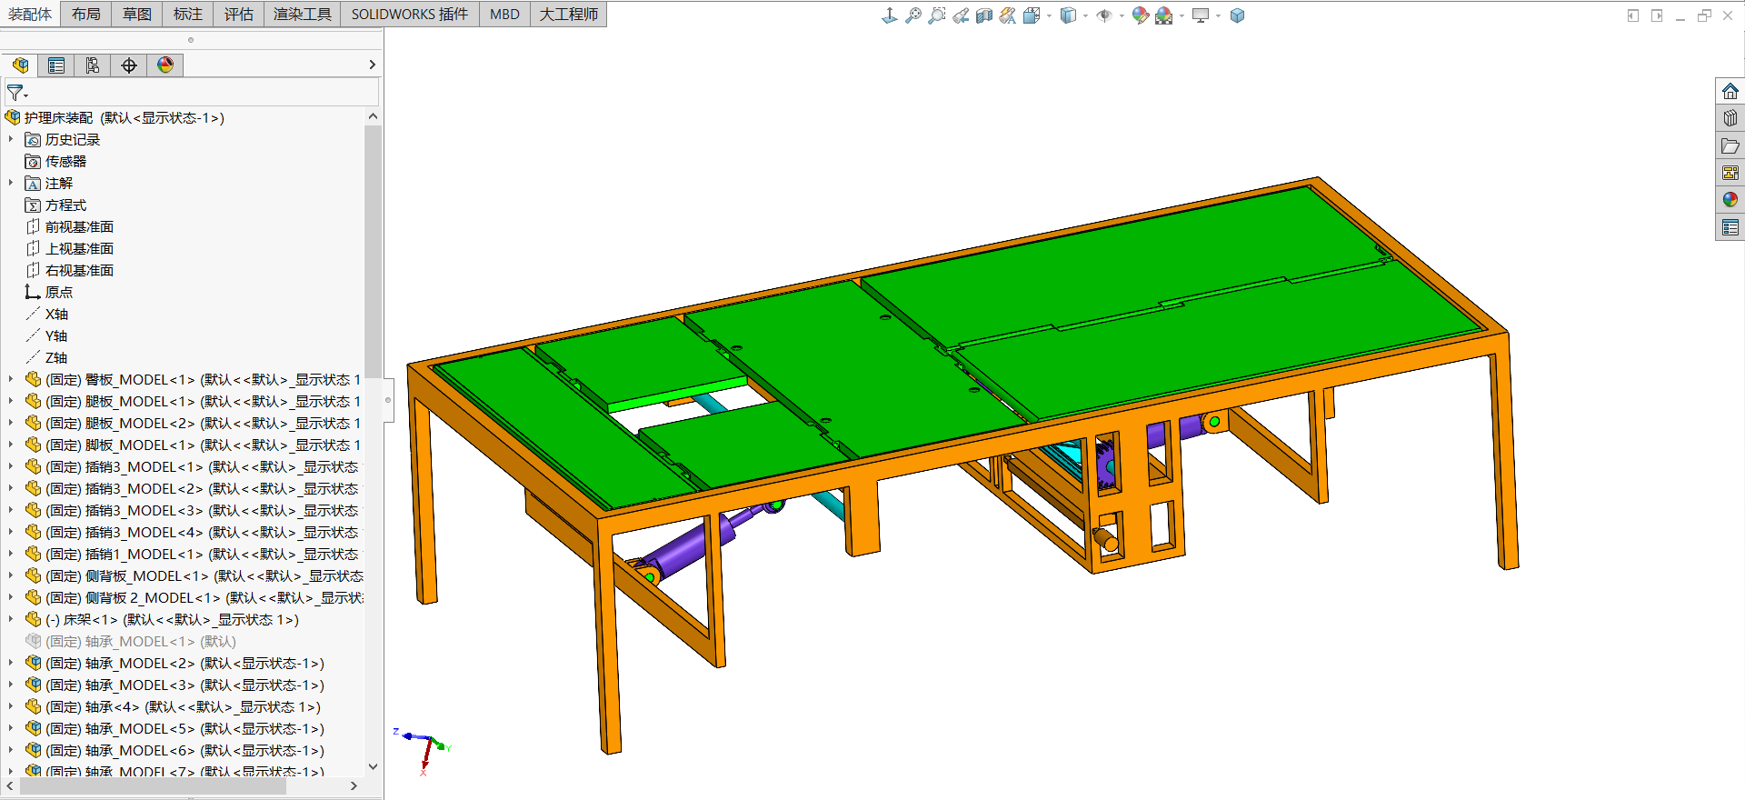Open the 大工程师 ribbon tab
The image size is (1745, 800).
569,14
